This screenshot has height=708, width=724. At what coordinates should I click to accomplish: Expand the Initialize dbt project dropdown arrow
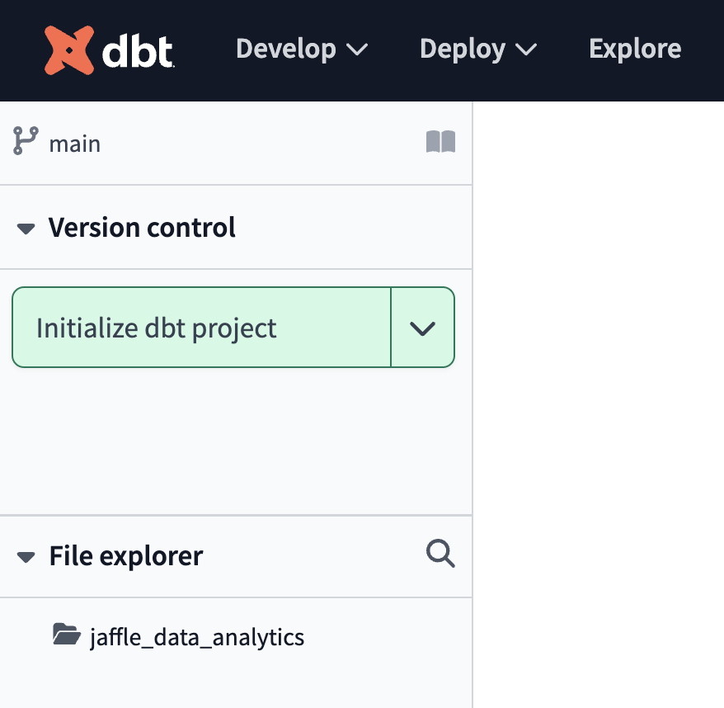[422, 328]
